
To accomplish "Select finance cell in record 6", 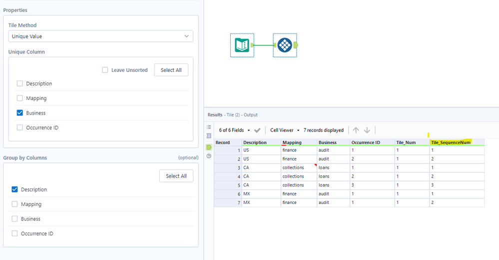I will (299, 193).
